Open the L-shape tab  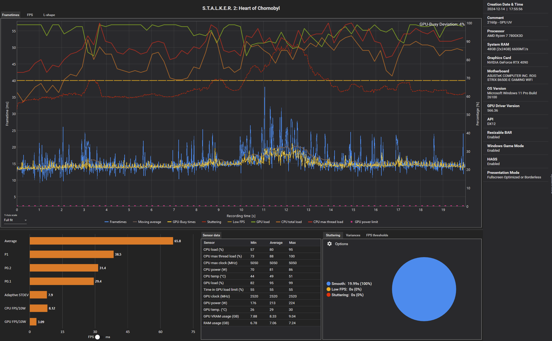pos(49,15)
